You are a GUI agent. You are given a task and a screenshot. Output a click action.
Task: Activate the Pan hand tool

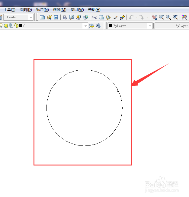coord(155,17)
